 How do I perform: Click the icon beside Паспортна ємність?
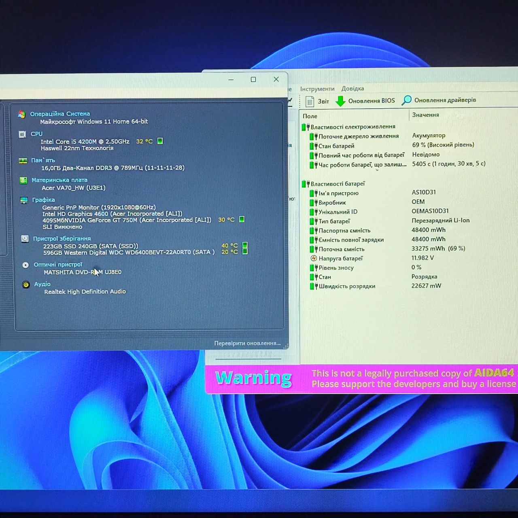coord(314,231)
